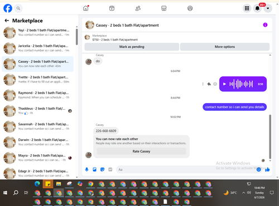Click More options button

(225, 47)
